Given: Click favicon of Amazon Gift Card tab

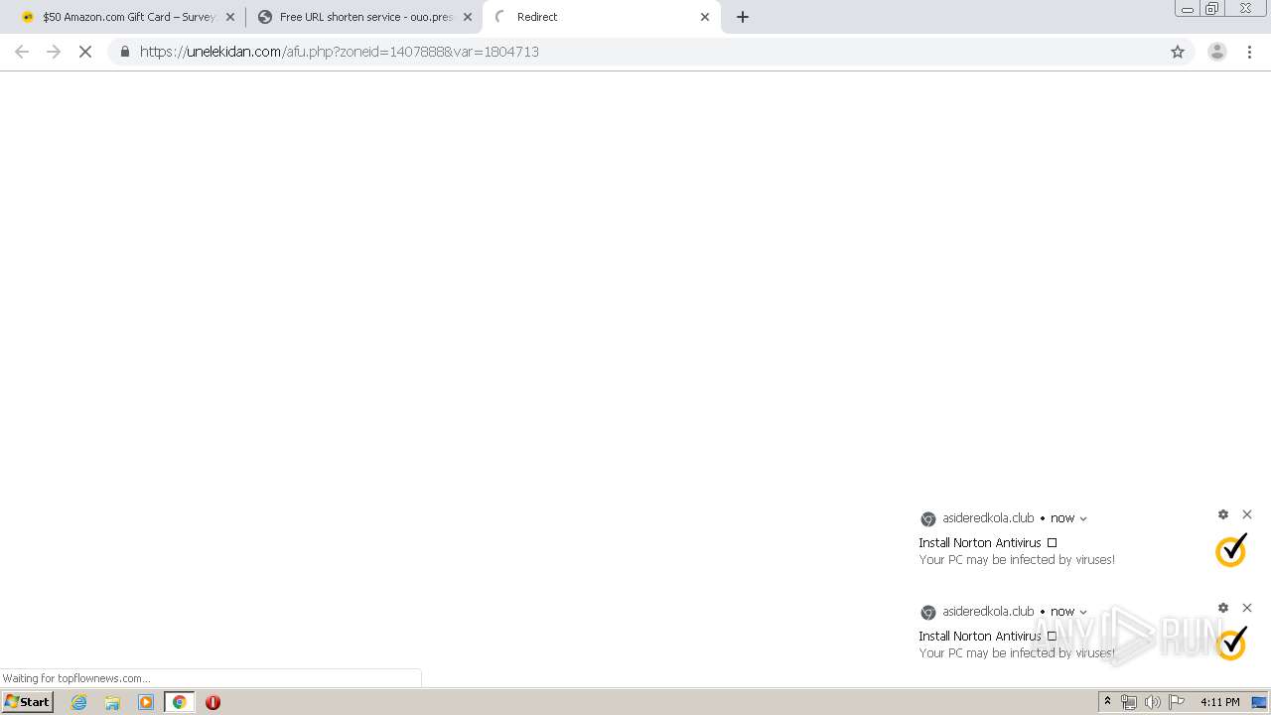Looking at the screenshot, I should click(x=28, y=17).
